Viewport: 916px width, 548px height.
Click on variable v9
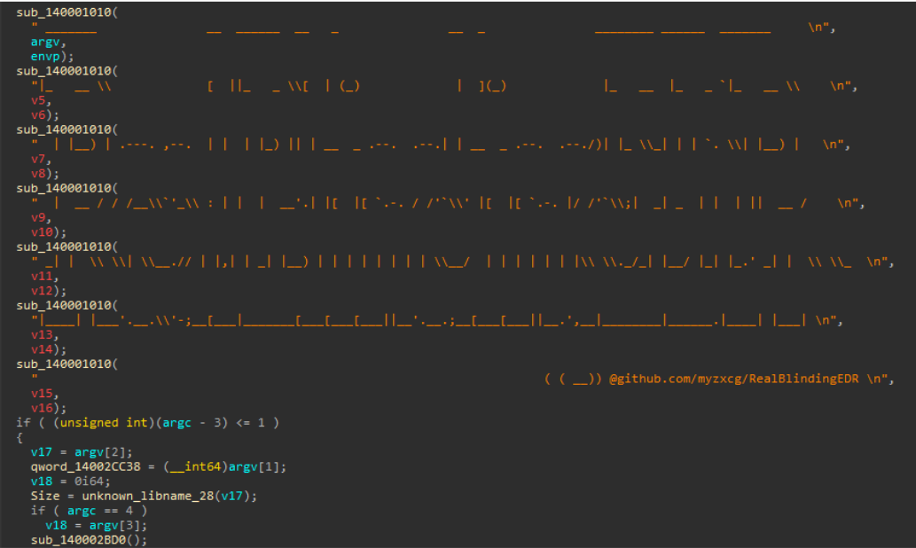point(38,217)
